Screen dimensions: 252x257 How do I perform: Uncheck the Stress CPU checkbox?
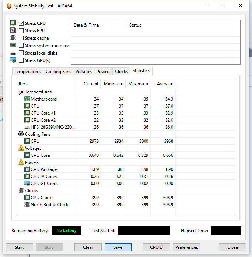click(x=21, y=23)
